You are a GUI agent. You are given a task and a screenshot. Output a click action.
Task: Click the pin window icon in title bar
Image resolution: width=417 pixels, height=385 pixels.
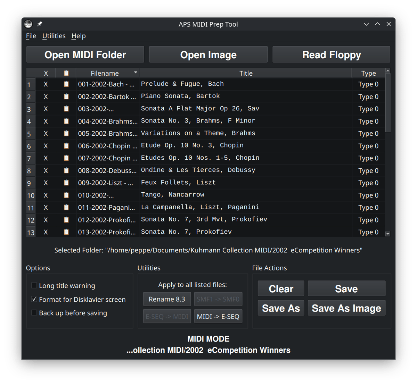pos(40,24)
